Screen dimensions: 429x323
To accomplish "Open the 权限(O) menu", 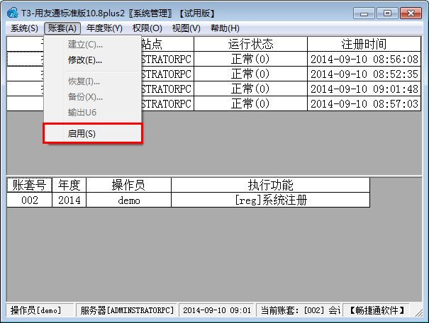I will [x=147, y=28].
